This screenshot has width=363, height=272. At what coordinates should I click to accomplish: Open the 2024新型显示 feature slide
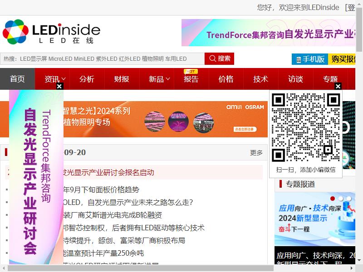coord(315,219)
